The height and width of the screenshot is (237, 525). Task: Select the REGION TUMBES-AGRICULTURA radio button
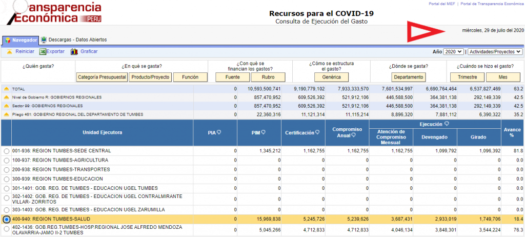(6, 161)
